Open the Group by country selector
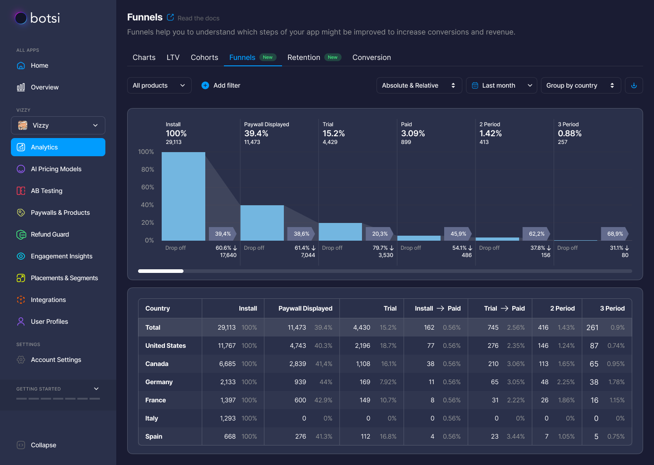The height and width of the screenshot is (465, 654). click(x=580, y=85)
